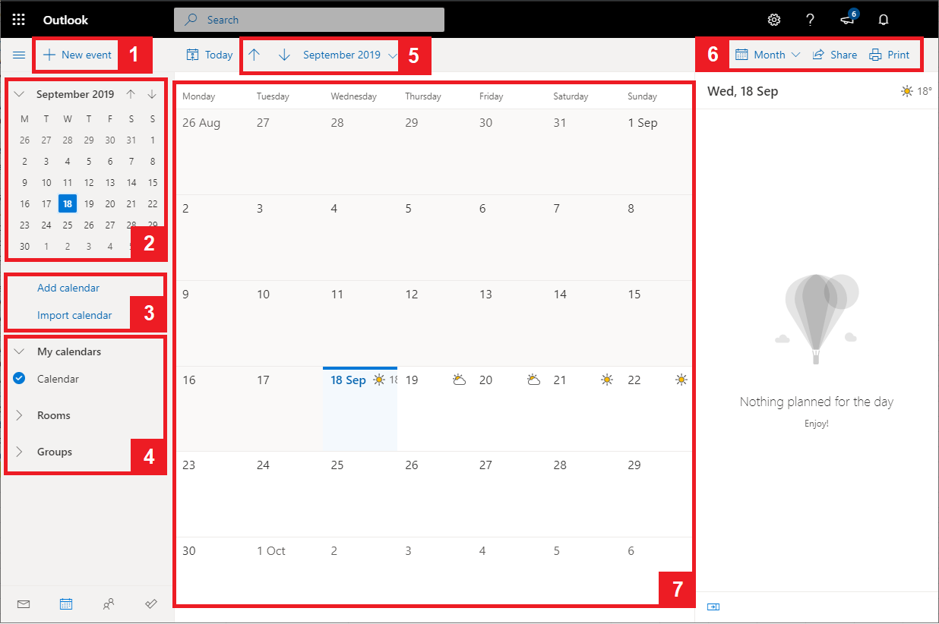
Task: Select 1 Oct cell in month grid
Action: (286, 571)
